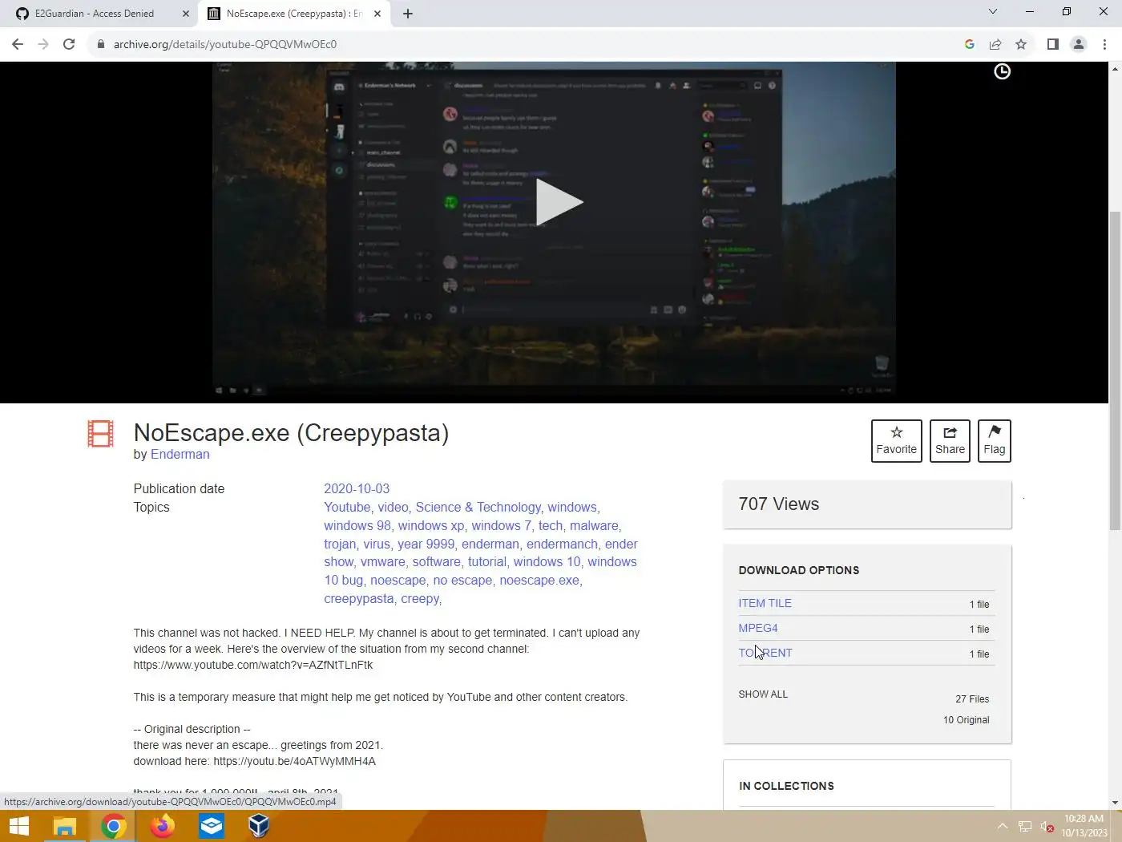The image size is (1122, 842).
Task: Open the creepypasta topic link
Action: (359, 598)
